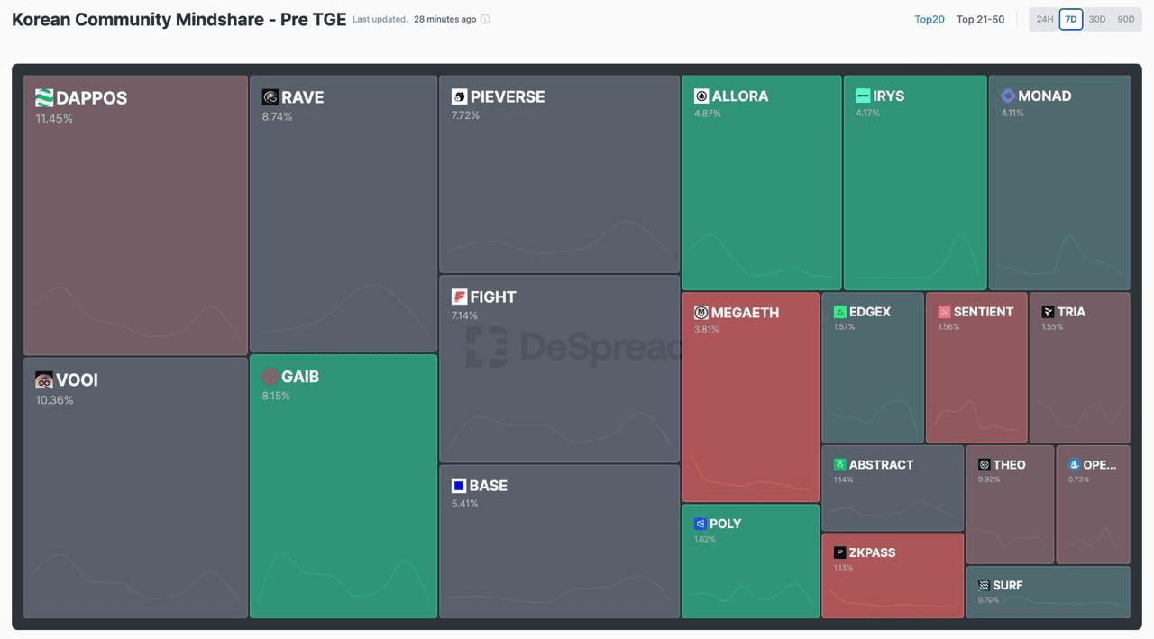Click the ALLORA logo icon
This screenshot has height=639, width=1154.
[701, 96]
